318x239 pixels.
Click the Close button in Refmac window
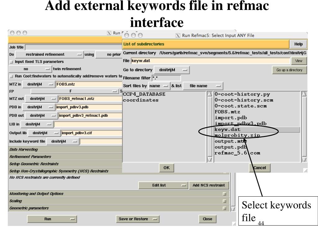(207, 219)
